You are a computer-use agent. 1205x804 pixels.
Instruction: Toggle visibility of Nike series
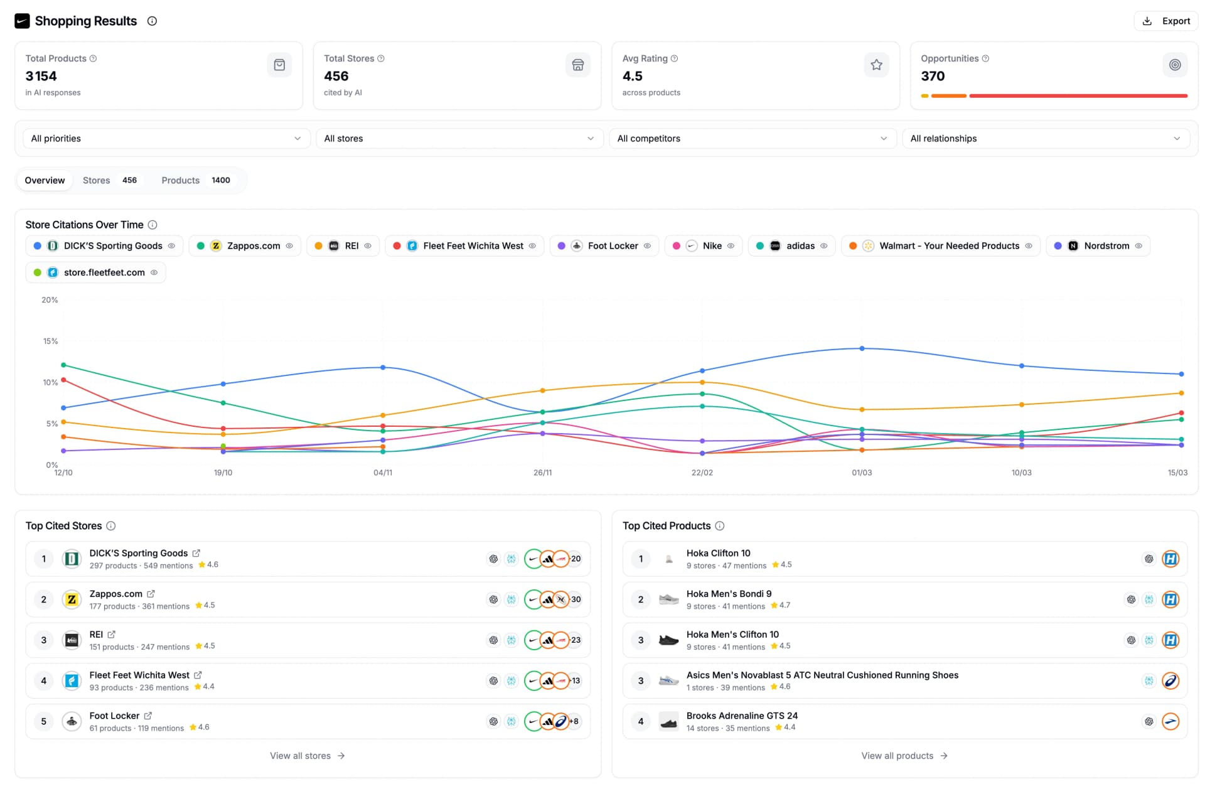click(731, 246)
